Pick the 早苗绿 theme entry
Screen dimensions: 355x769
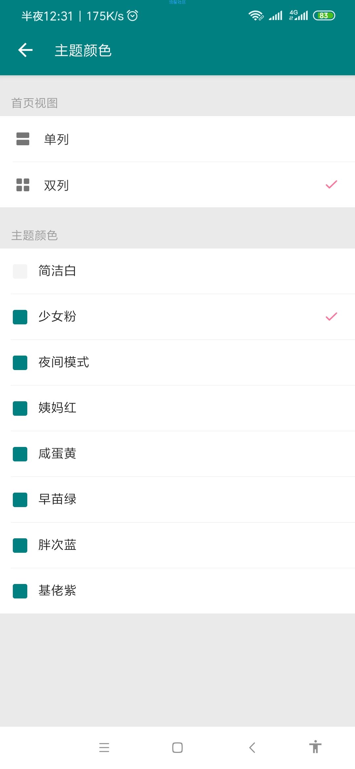(x=177, y=500)
